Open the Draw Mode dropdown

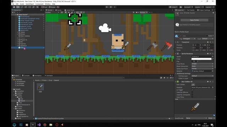(x=203, y=64)
